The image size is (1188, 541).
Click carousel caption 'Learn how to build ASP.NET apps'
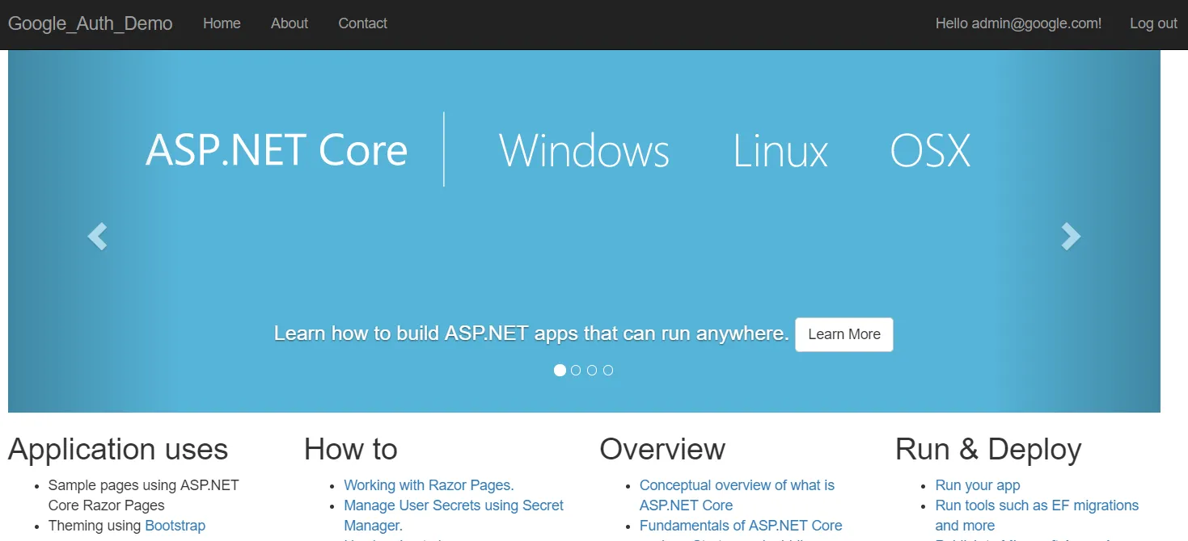coord(531,333)
